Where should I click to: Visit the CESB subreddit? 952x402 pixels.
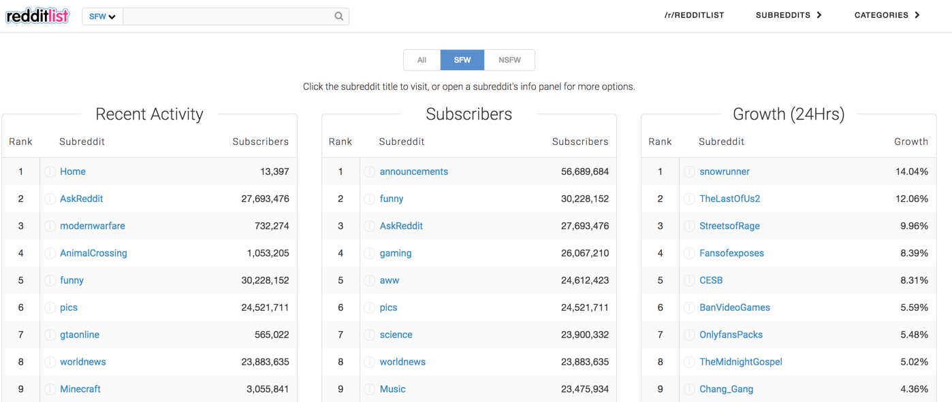click(x=711, y=280)
